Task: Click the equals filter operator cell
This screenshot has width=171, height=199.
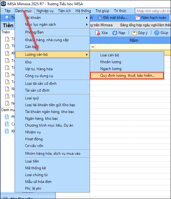Action: coord(93,47)
